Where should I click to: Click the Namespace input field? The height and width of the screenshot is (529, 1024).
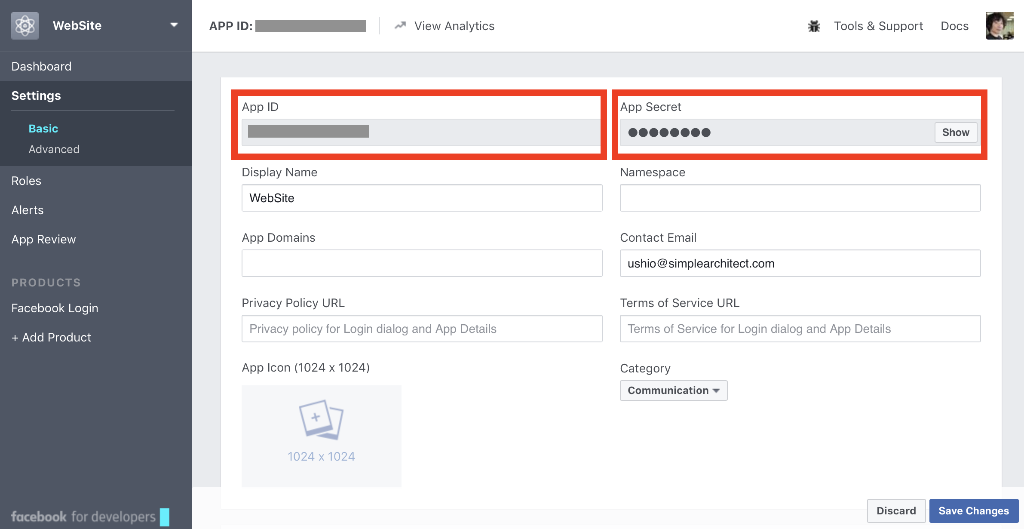click(800, 198)
